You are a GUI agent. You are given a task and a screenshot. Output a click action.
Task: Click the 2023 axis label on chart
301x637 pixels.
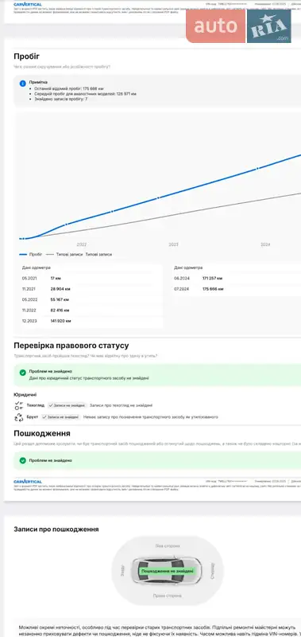[173, 244]
